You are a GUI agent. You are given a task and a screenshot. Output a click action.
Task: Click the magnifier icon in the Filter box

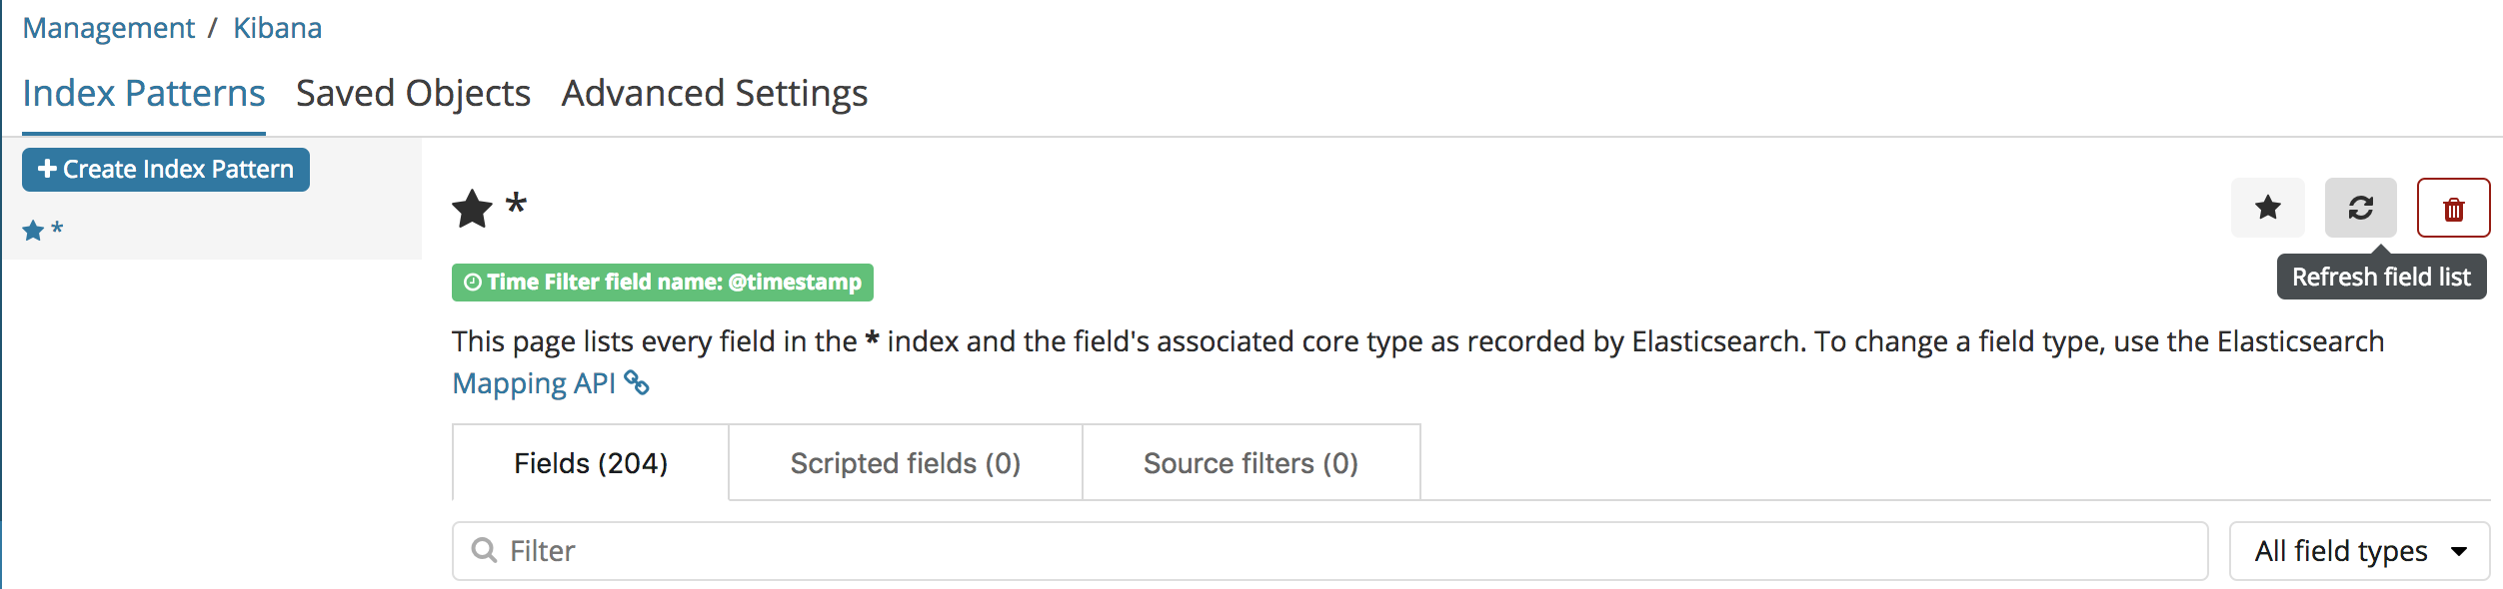(x=484, y=550)
